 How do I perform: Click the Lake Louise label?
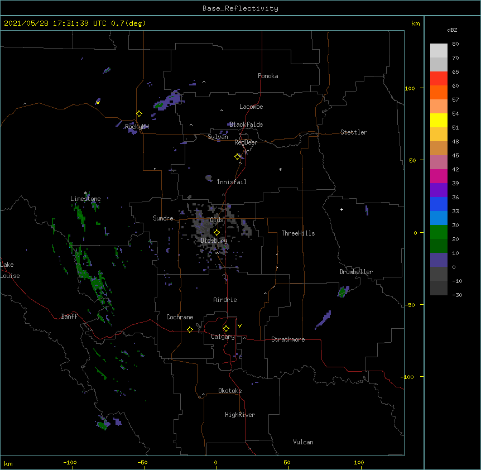(9, 270)
